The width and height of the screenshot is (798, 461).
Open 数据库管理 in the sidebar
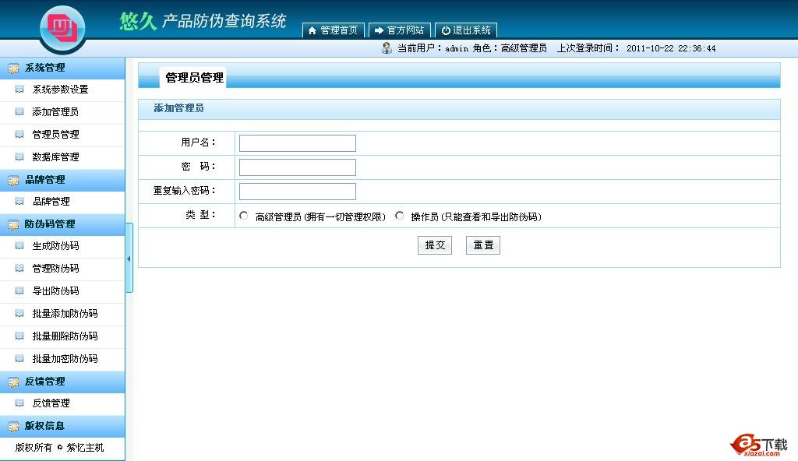coord(55,157)
